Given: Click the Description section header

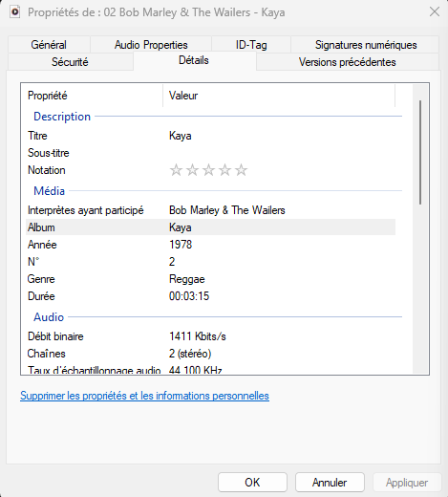Looking at the screenshot, I should [x=62, y=117].
